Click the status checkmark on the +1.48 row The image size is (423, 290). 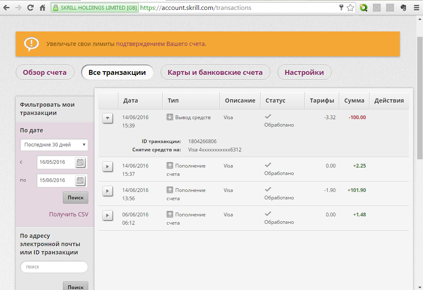tap(268, 214)
